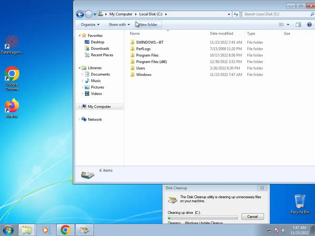The width and height of the screenshot is (315, 236).
Task: Expand arrow after Local Disk (C:) breadcrumb
Action: click(166, 14)
